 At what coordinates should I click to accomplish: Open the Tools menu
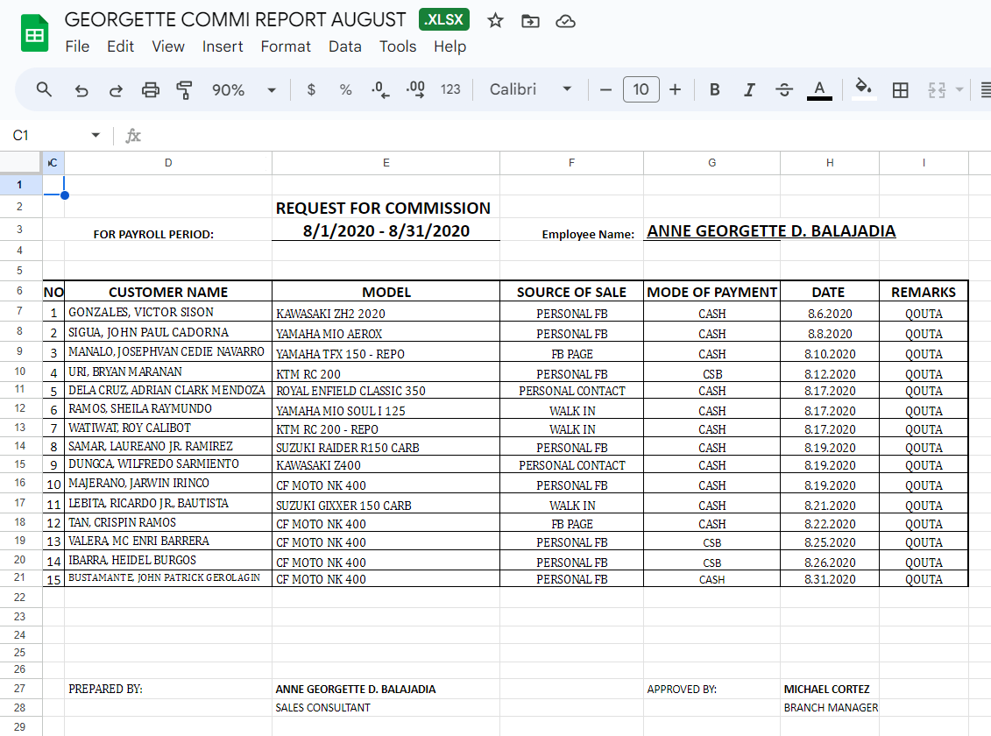(x=398, y=46)
